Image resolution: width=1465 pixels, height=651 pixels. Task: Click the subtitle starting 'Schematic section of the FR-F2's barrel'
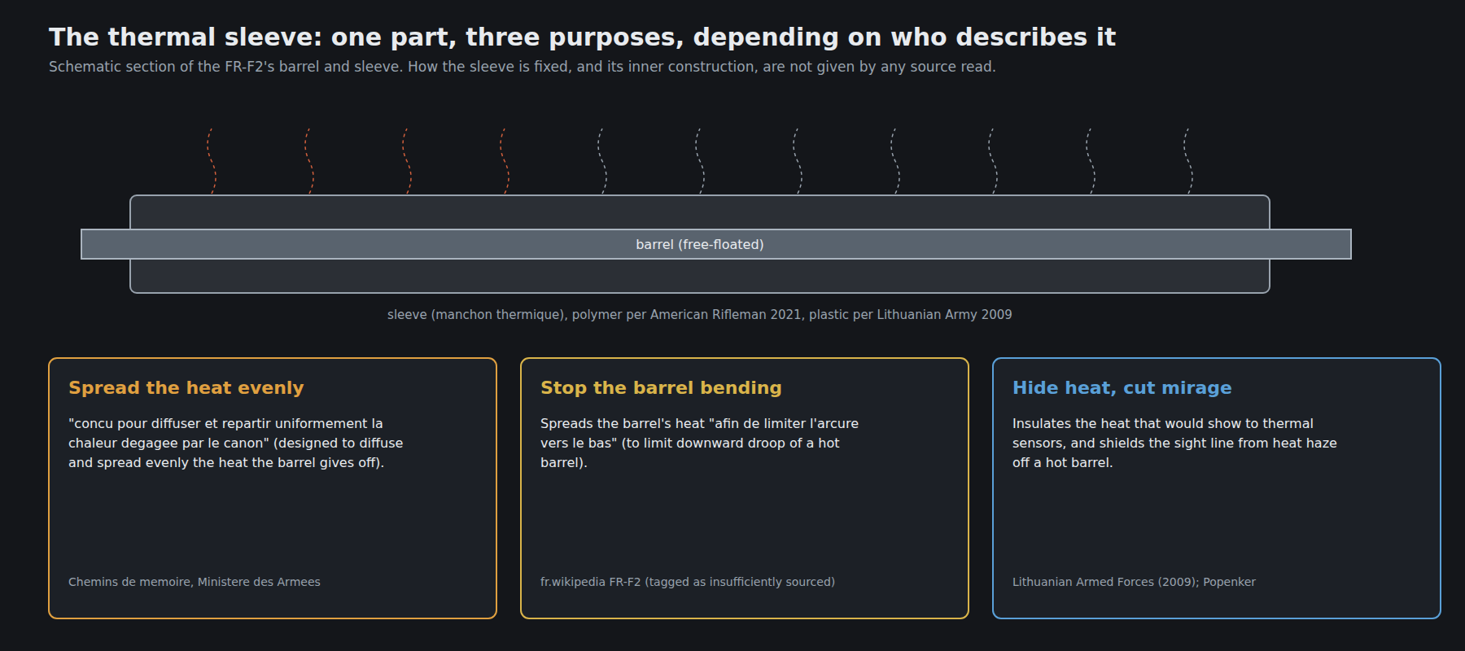[x=522, y=67]
